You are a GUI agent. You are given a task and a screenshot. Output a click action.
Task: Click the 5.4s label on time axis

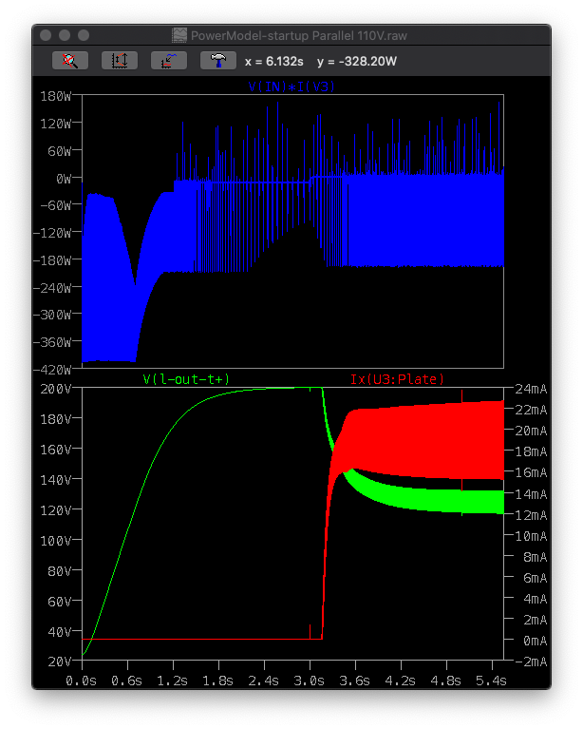point(491,681)
